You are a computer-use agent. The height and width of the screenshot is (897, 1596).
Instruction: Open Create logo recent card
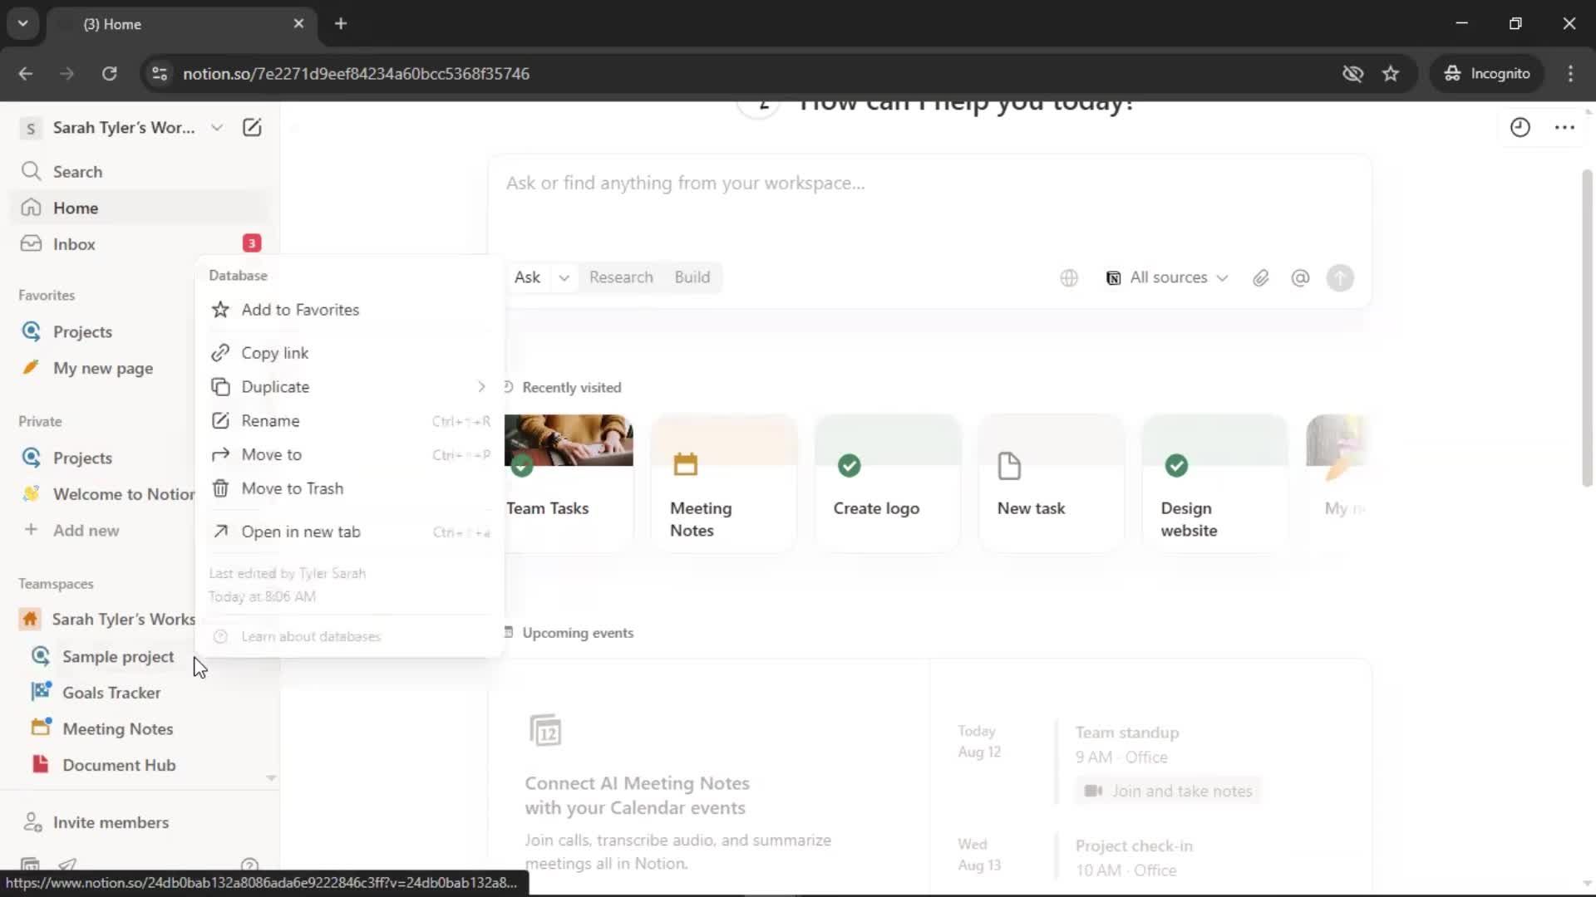888,482
